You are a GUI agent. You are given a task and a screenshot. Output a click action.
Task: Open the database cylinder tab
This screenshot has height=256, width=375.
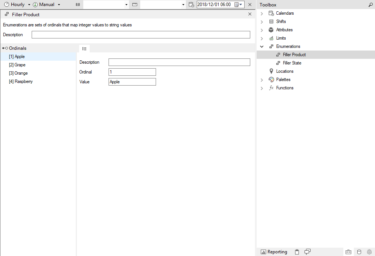[x=359, y=252]
